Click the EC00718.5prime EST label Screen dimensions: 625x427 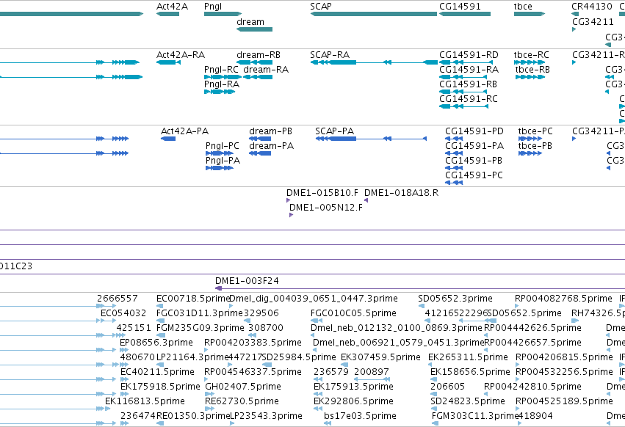click(x=193, y=299)
